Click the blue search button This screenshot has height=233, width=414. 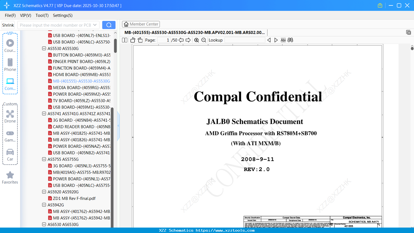coord(109,25)
